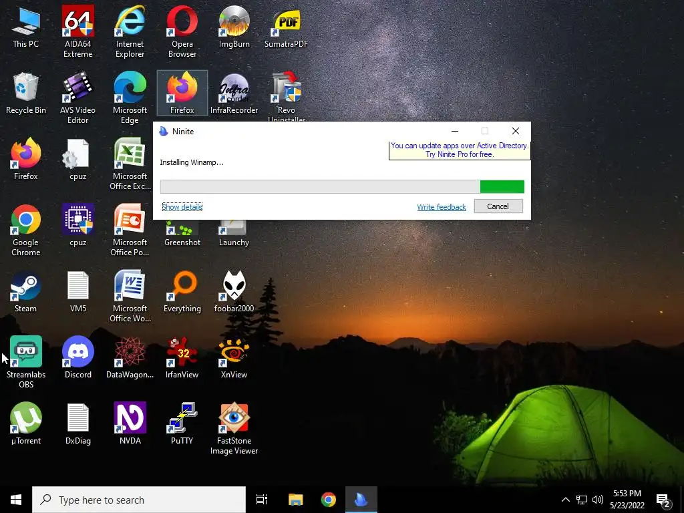This screenshot has width=684, height=513.
Task: Open the 5:53 PM clock and date
Action: pyautogui.click(x=627, y=500)
